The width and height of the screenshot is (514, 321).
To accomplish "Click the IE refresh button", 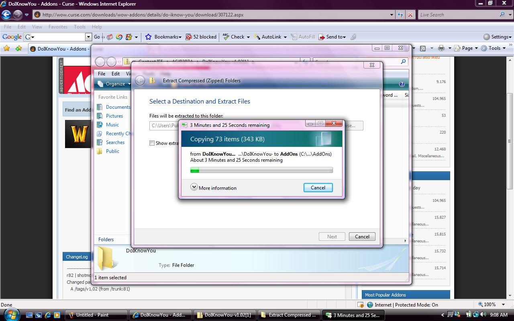I will [x=400, y=15].
